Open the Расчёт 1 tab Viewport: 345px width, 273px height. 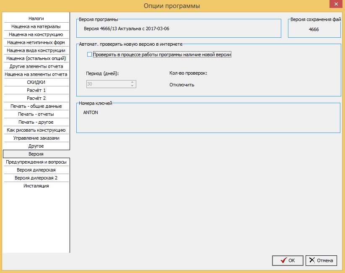[36, 90]
